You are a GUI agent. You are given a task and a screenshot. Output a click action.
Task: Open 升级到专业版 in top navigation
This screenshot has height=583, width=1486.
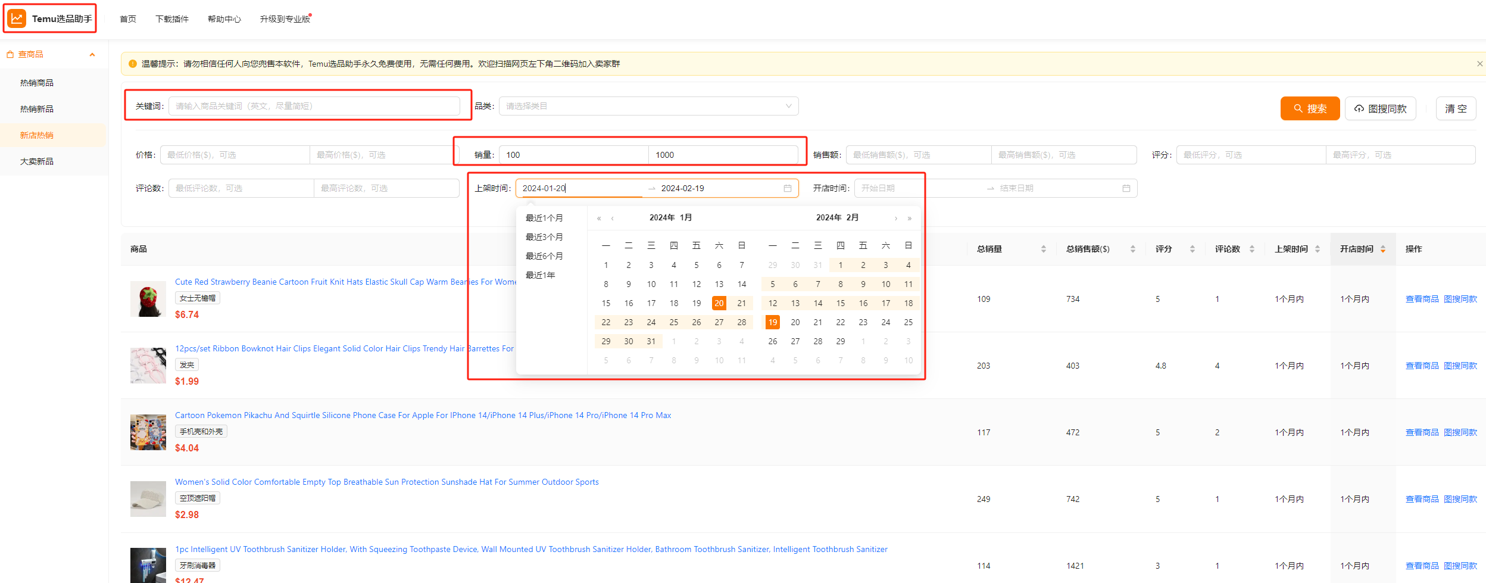pos(285,19)
